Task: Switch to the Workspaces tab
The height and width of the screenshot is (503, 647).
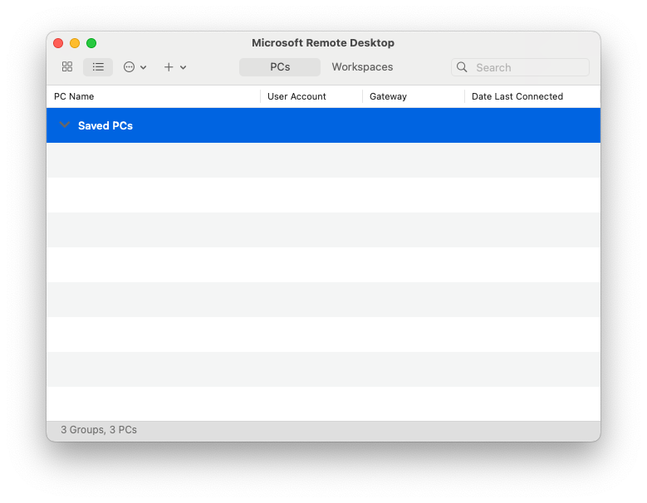Action: click(362, 67)
